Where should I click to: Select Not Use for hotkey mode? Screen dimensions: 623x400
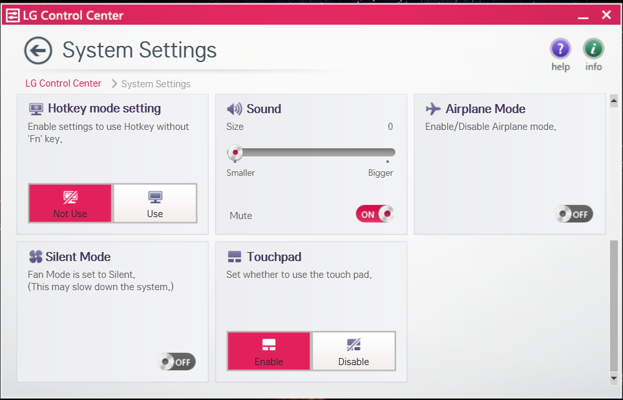[x=70, y=203]
